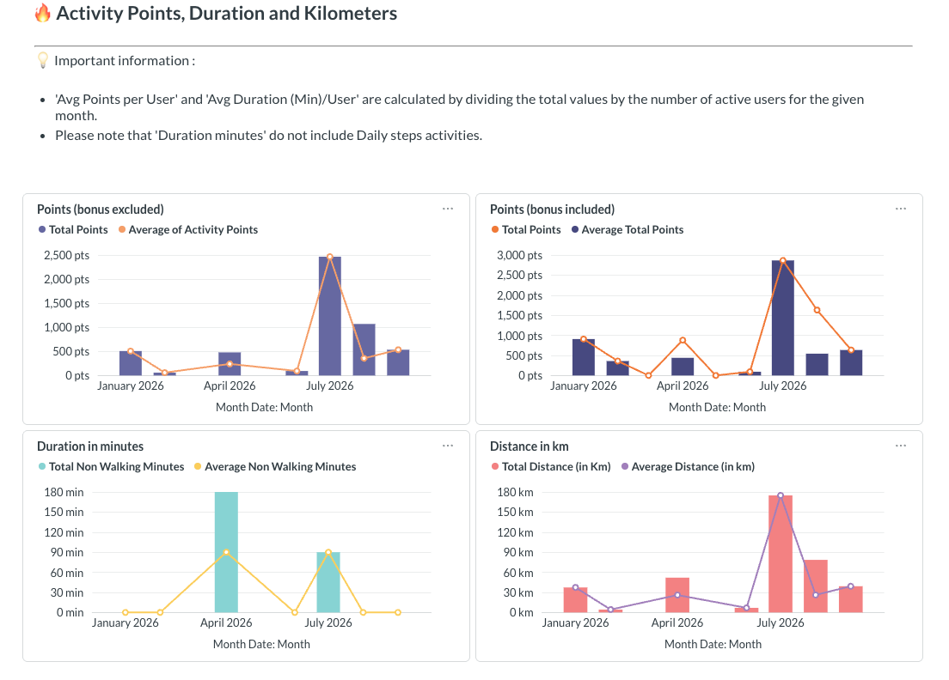949x680 pixels.
Task: Click the Points (bonus excluded) chart title
Action: pyautogui.click(x=101, y=209)
